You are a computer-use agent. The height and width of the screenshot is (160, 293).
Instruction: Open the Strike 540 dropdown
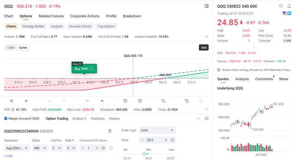point(40,148)
